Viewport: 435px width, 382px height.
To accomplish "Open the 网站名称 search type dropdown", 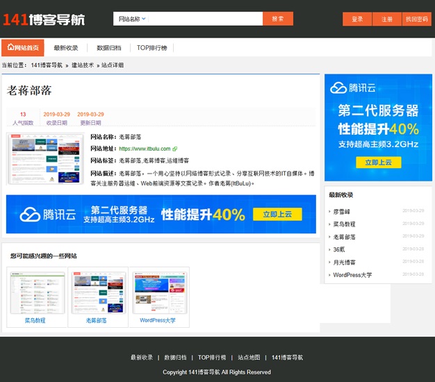I will [132, 19].
